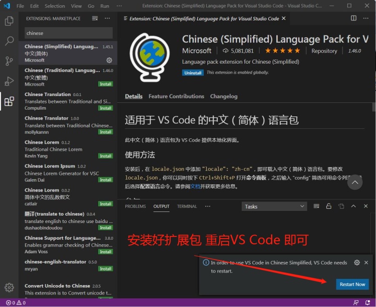Screen dimensions: 376x307
Task: Maximize the bottom panel size
Action: [x=354, y=206]
